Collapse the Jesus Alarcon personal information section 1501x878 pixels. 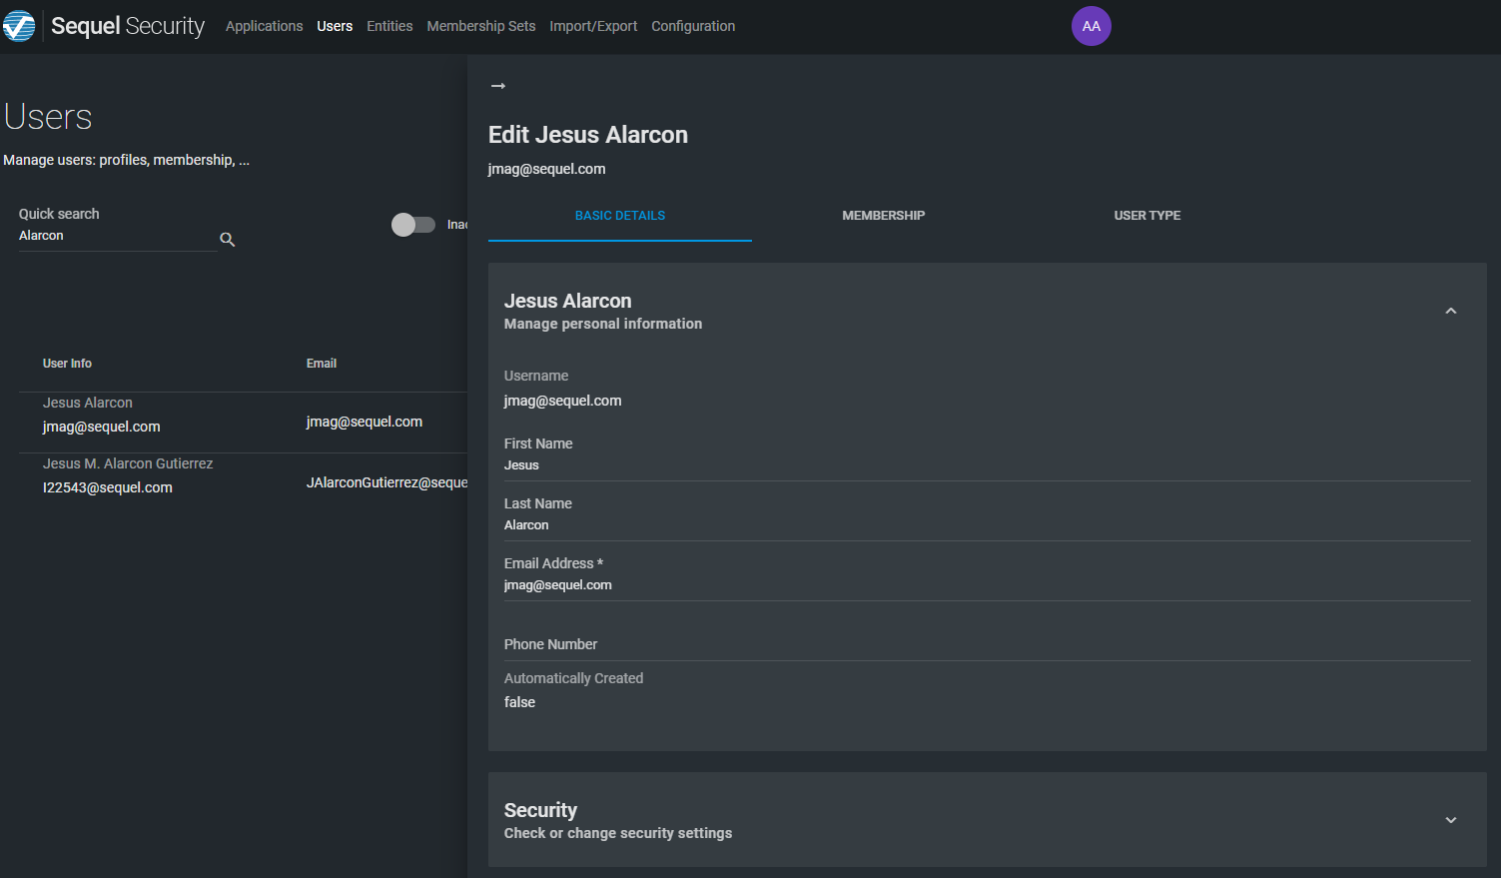click(1450, 312)
